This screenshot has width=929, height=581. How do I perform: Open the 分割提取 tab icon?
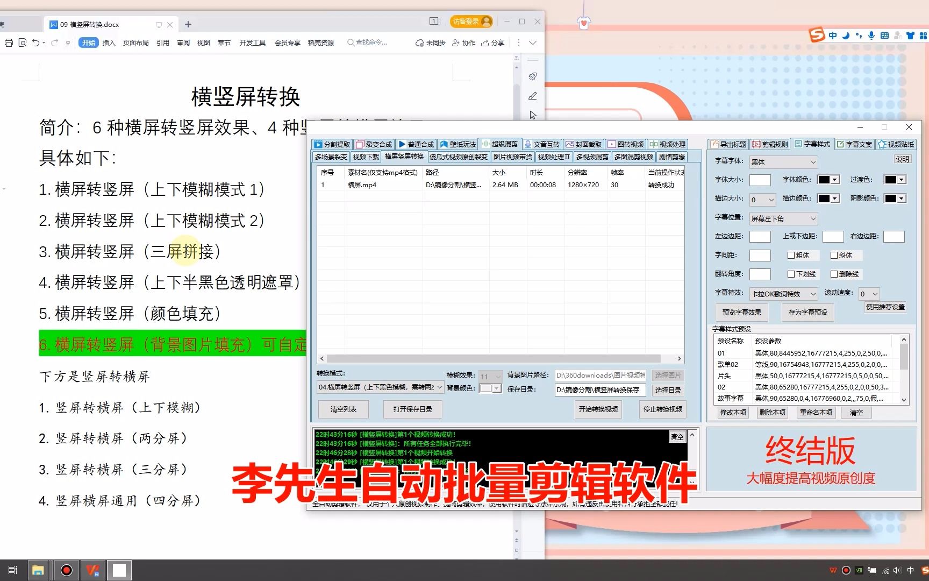coord(318,144)
